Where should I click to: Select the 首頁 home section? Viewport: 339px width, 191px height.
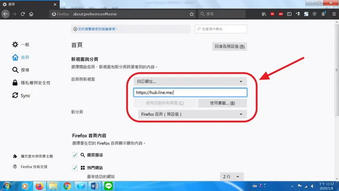tap(21, 57)
